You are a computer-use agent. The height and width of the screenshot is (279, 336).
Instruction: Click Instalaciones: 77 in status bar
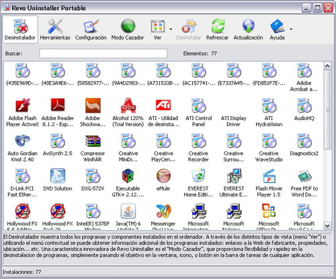[22, 272]
